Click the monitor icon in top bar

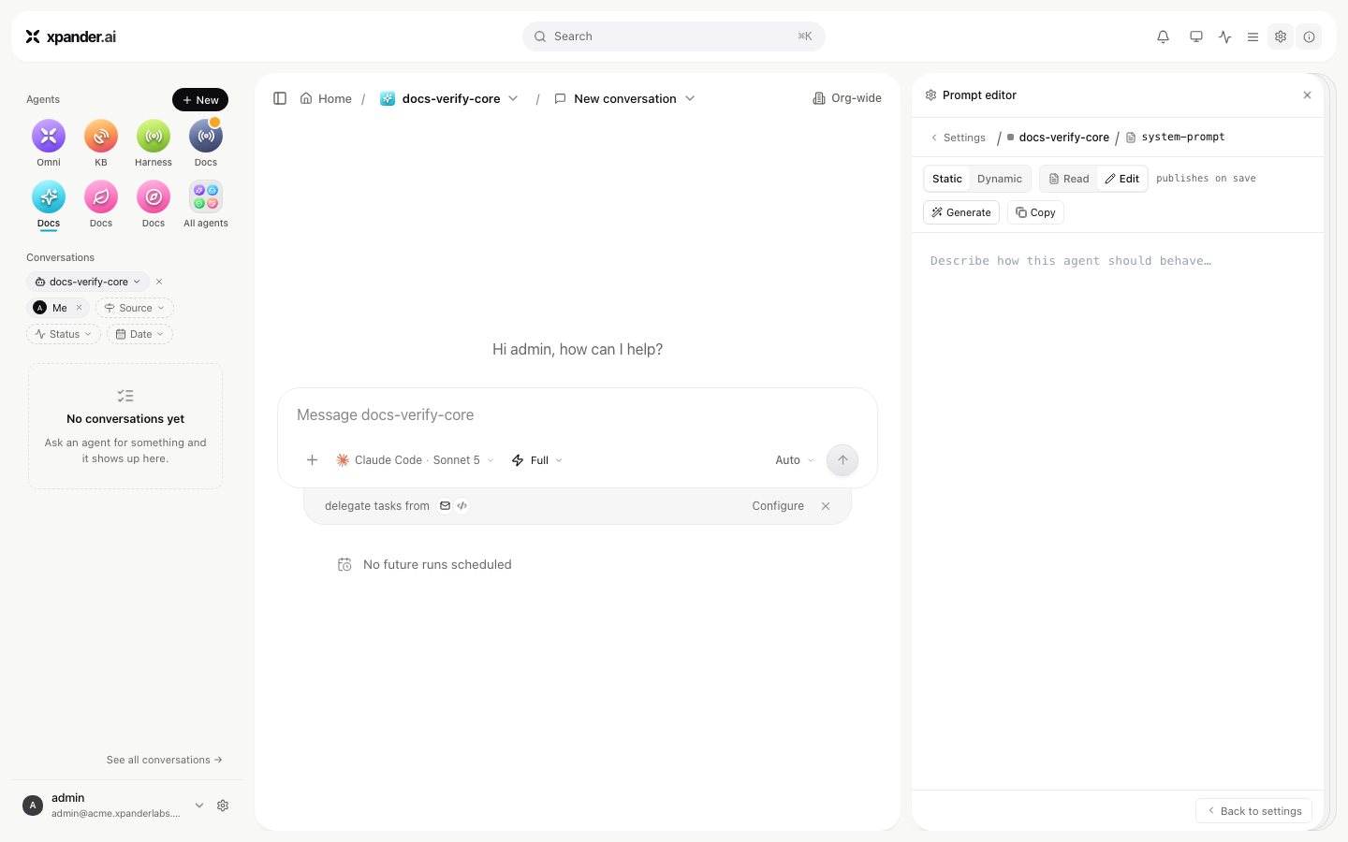point(1195,36)
